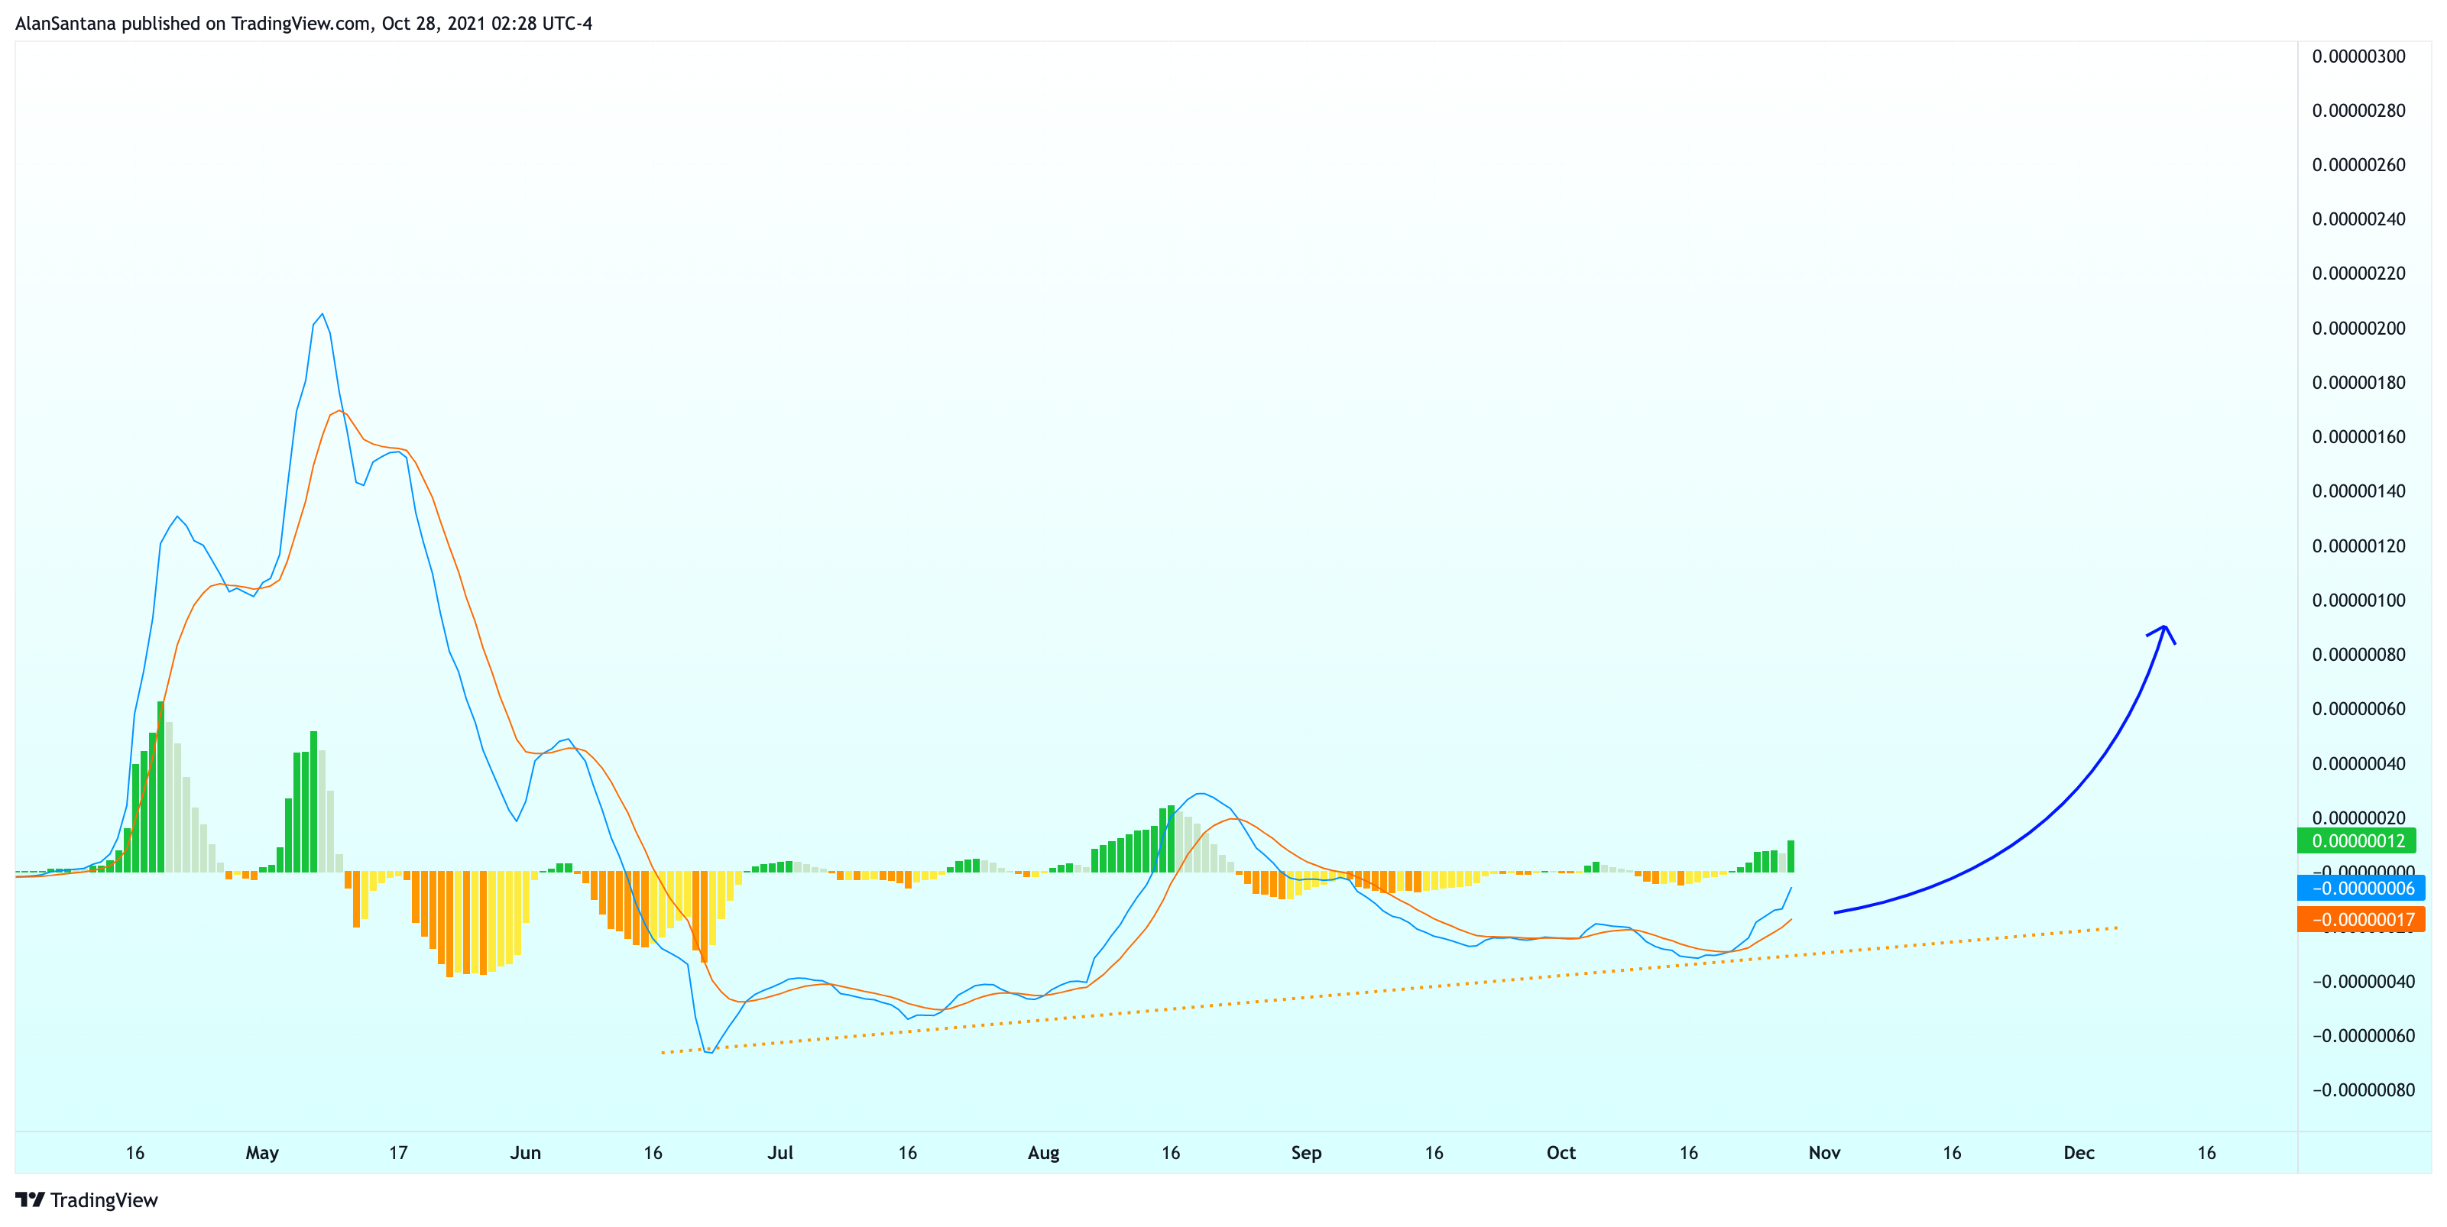Viewport: 2447px width, 1227px height.
Task: Click the Jun date label on time axis
Action: pyautogui.click(x=525, y=1153)
